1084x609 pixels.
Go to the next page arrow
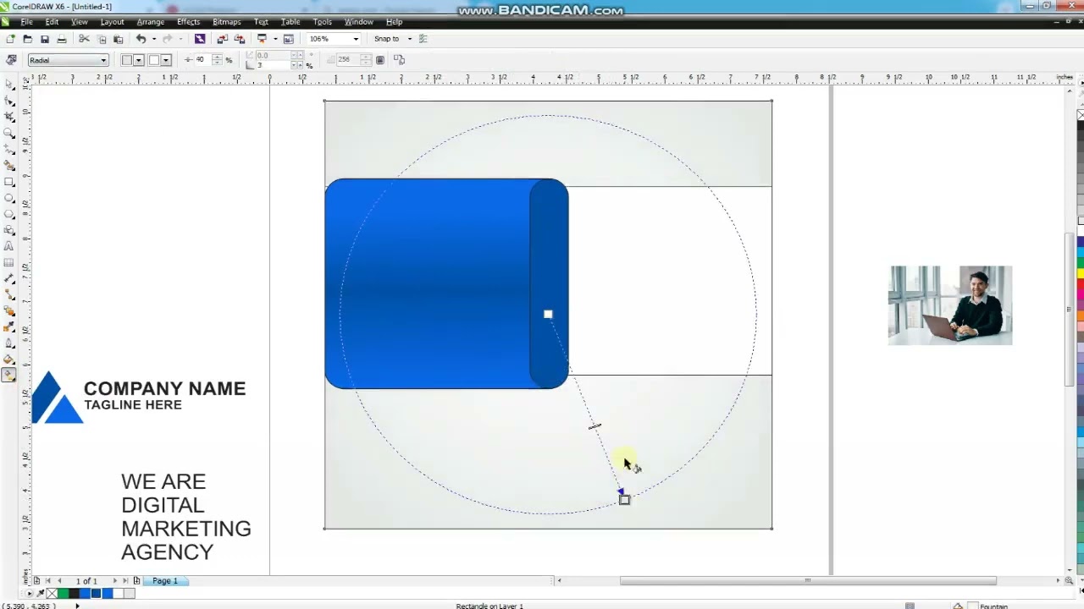114,581
